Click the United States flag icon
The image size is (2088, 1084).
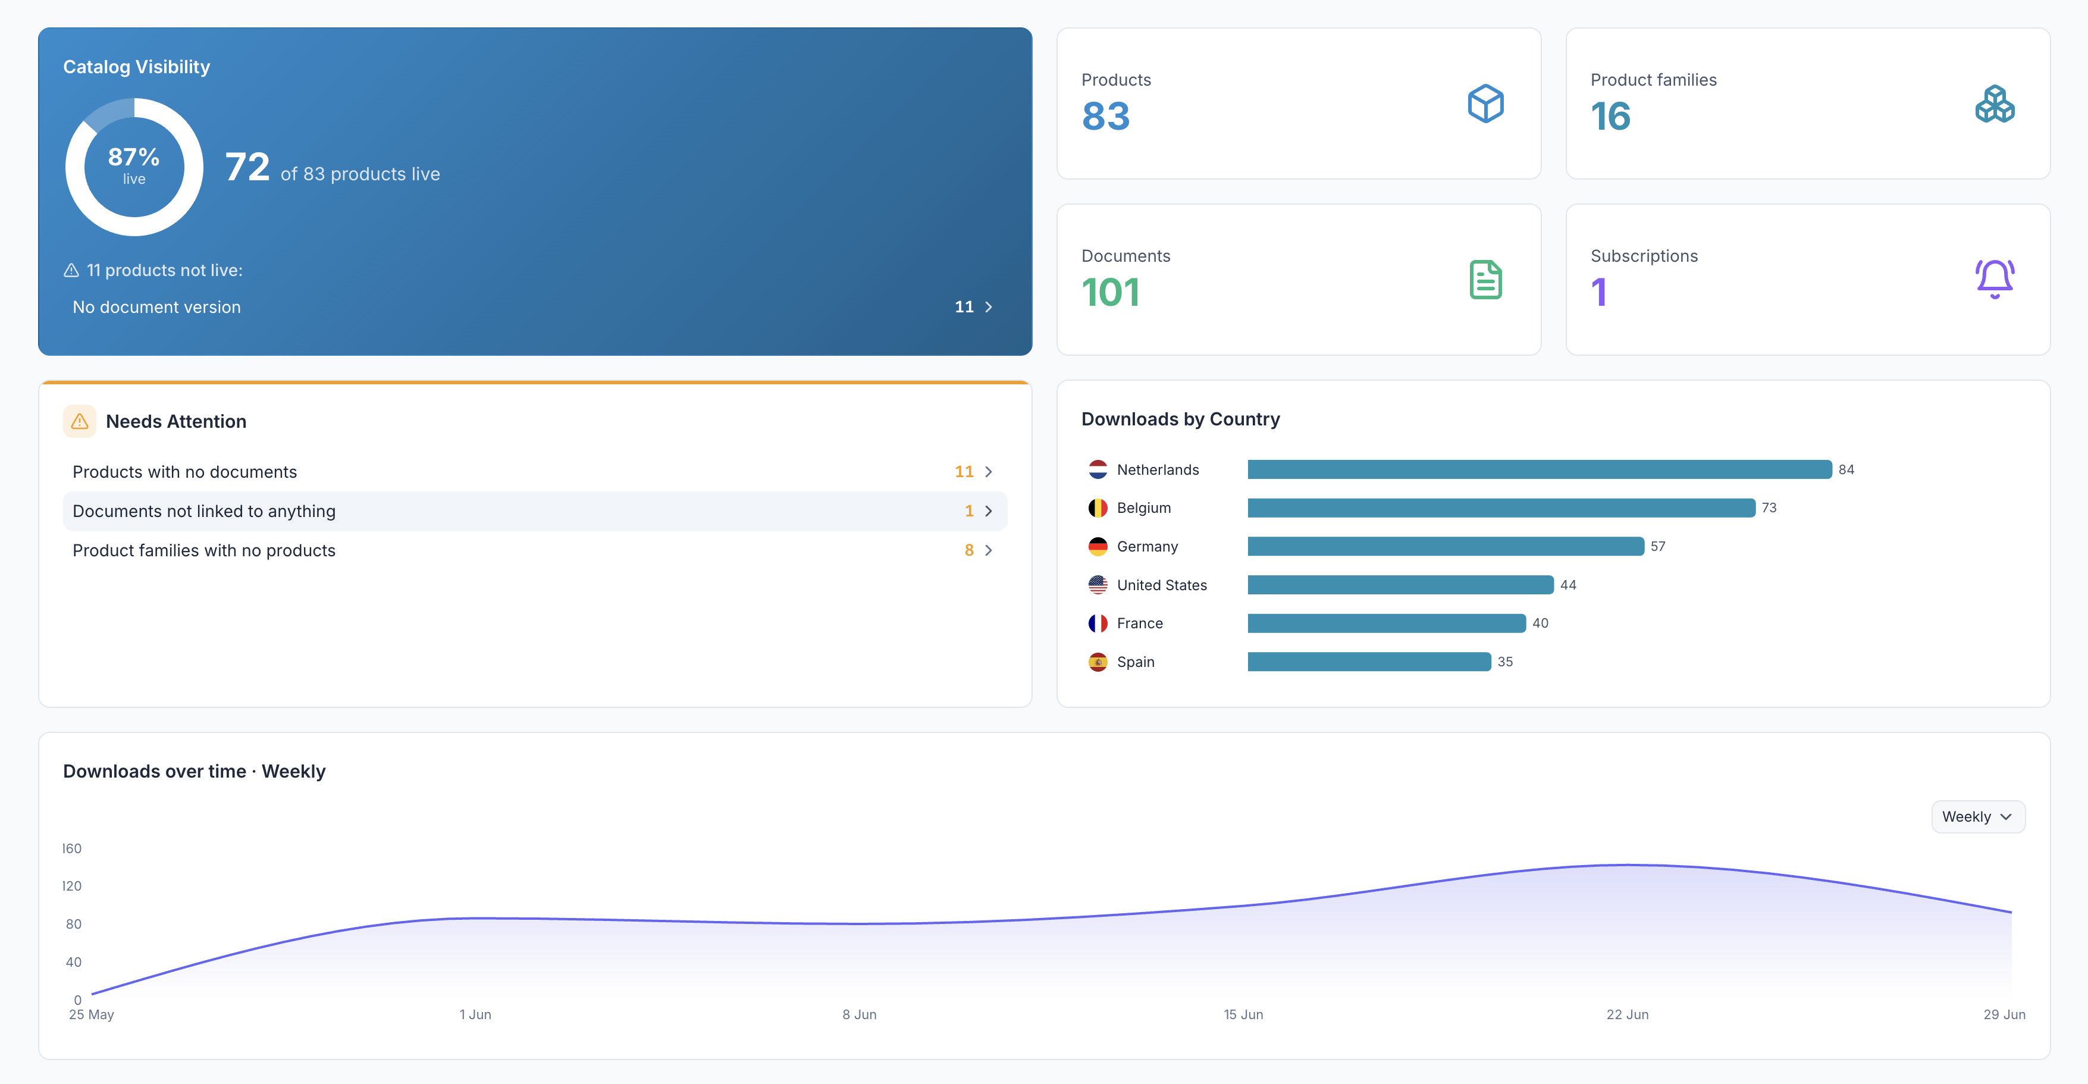click(1098, 585)
